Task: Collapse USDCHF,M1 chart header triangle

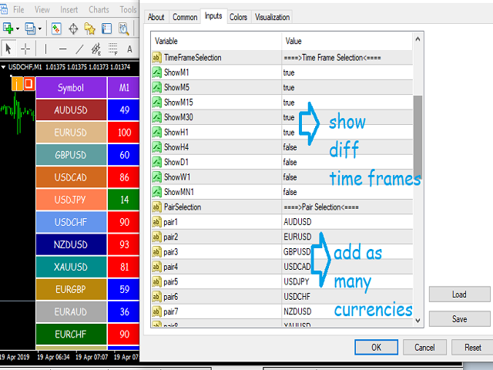Action: (x=3, y=67)
